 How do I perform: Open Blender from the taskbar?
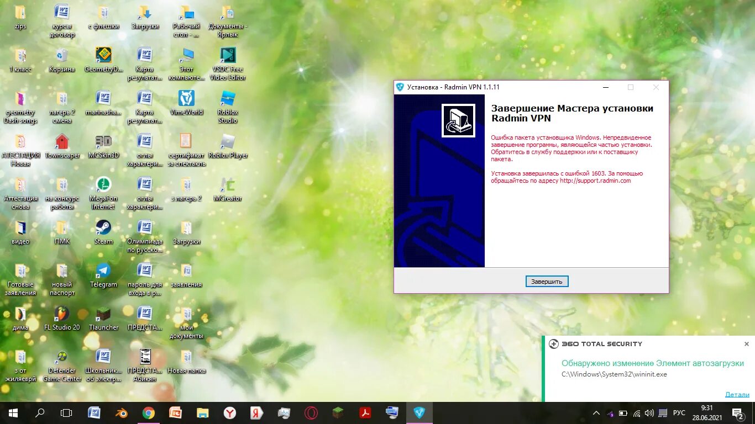click(x=121, y=413)
